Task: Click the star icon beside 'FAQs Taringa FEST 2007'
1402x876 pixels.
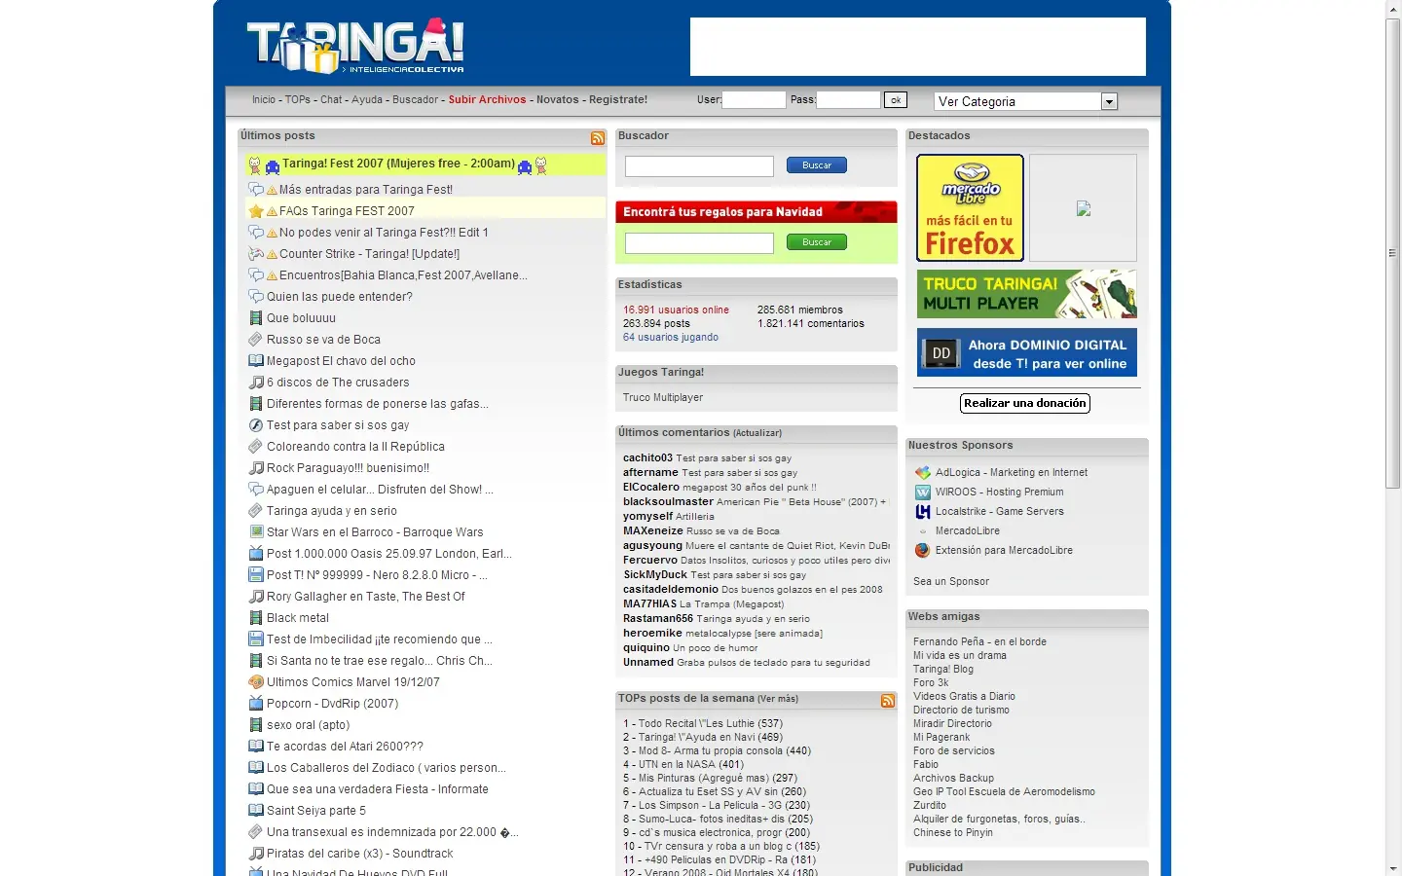Action: click(256, 211)
